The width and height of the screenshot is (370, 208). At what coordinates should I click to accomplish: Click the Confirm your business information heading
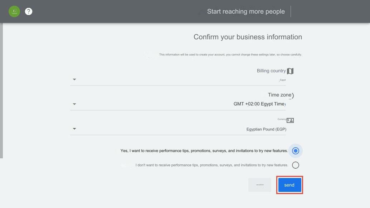coord(248,37)
